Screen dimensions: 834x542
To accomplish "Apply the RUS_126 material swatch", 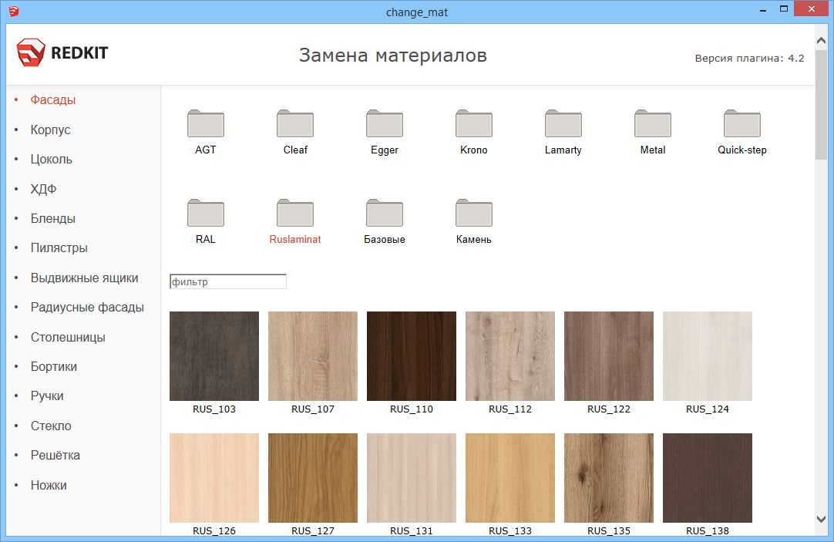I will 214,478.
